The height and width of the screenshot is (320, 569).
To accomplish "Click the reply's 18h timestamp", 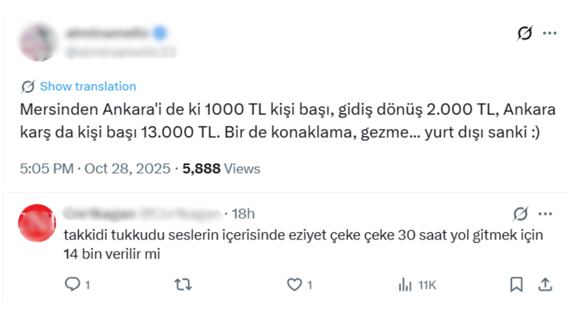I will pyautogui.click(x=243, y=214).
